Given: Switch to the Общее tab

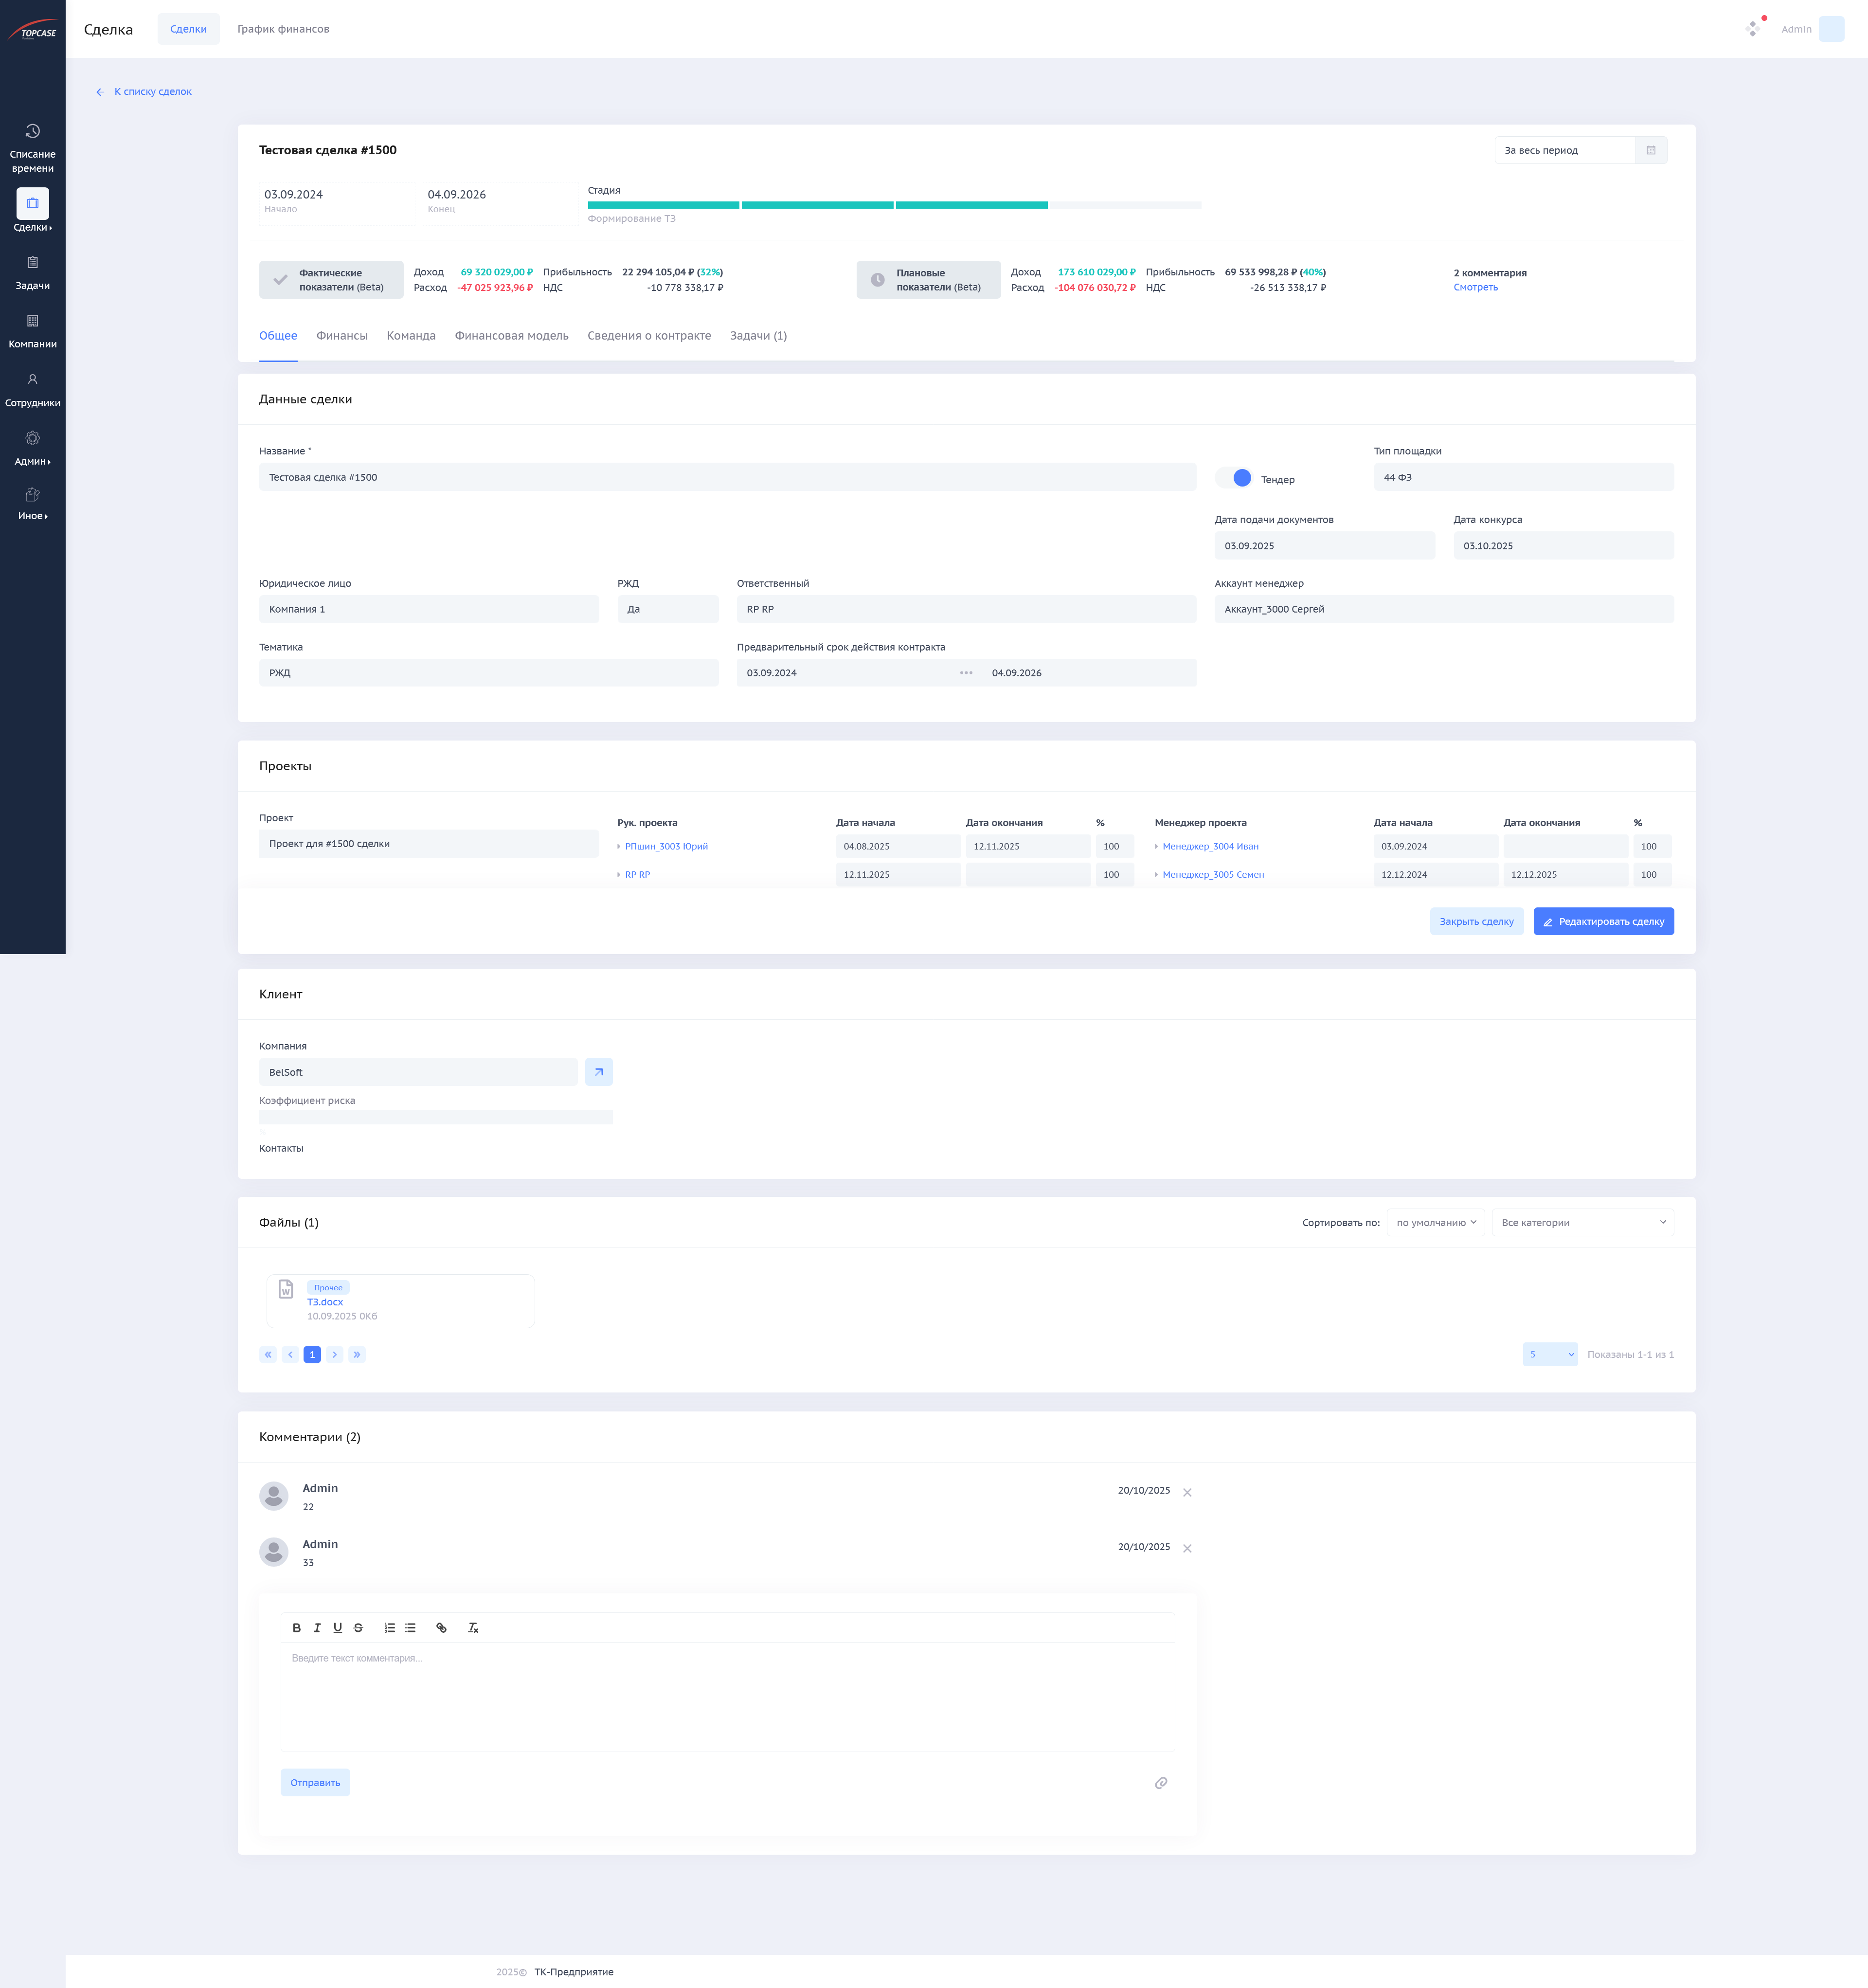Looking at the screenshot, I should [x=278, y=336].
